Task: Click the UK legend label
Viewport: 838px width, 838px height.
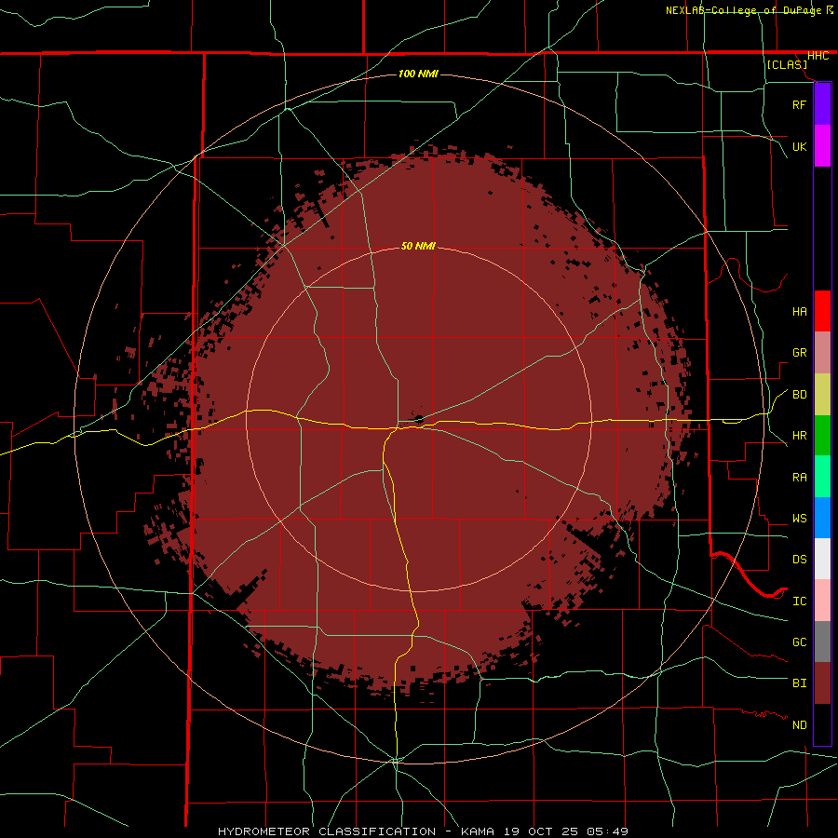Action: (x=799, y=146)
